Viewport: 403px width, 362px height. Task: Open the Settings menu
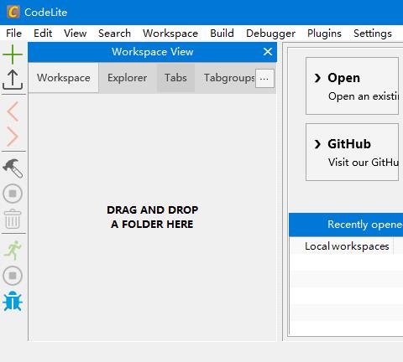click(373, 34)
